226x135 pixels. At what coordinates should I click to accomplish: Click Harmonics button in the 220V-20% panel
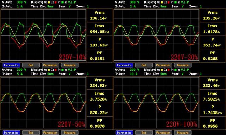coord(124,65)
